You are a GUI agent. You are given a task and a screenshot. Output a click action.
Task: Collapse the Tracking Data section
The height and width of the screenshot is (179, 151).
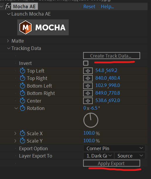[9, 48]
